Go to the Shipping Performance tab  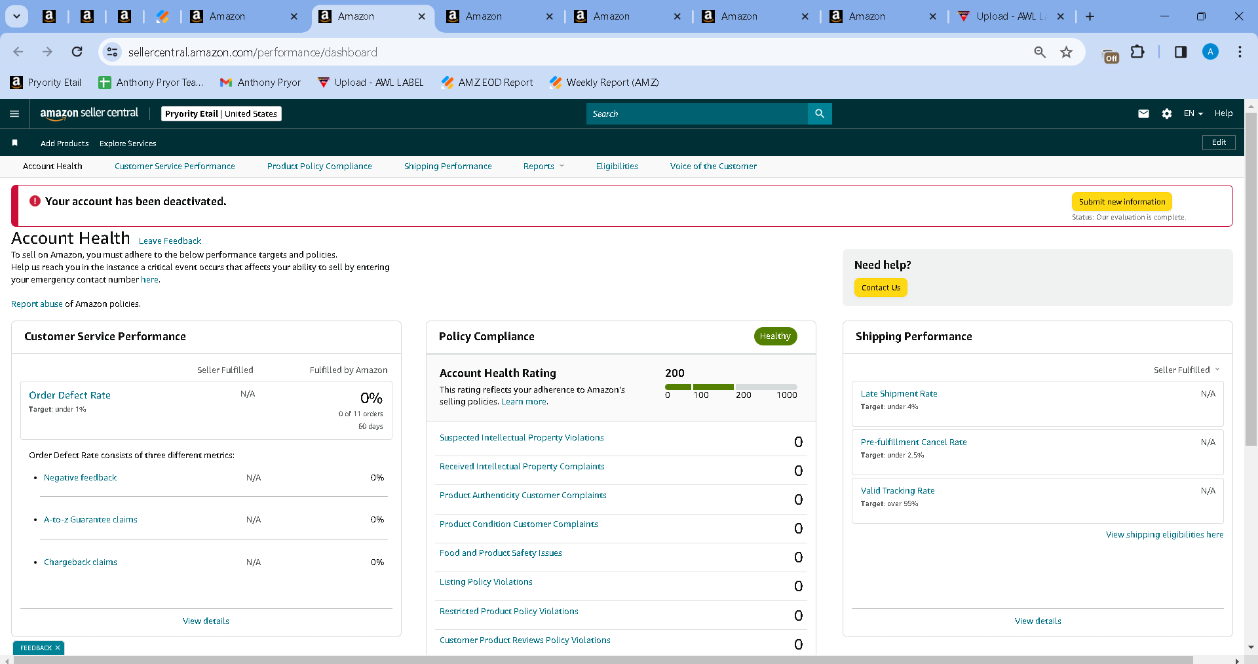(448, 166)
